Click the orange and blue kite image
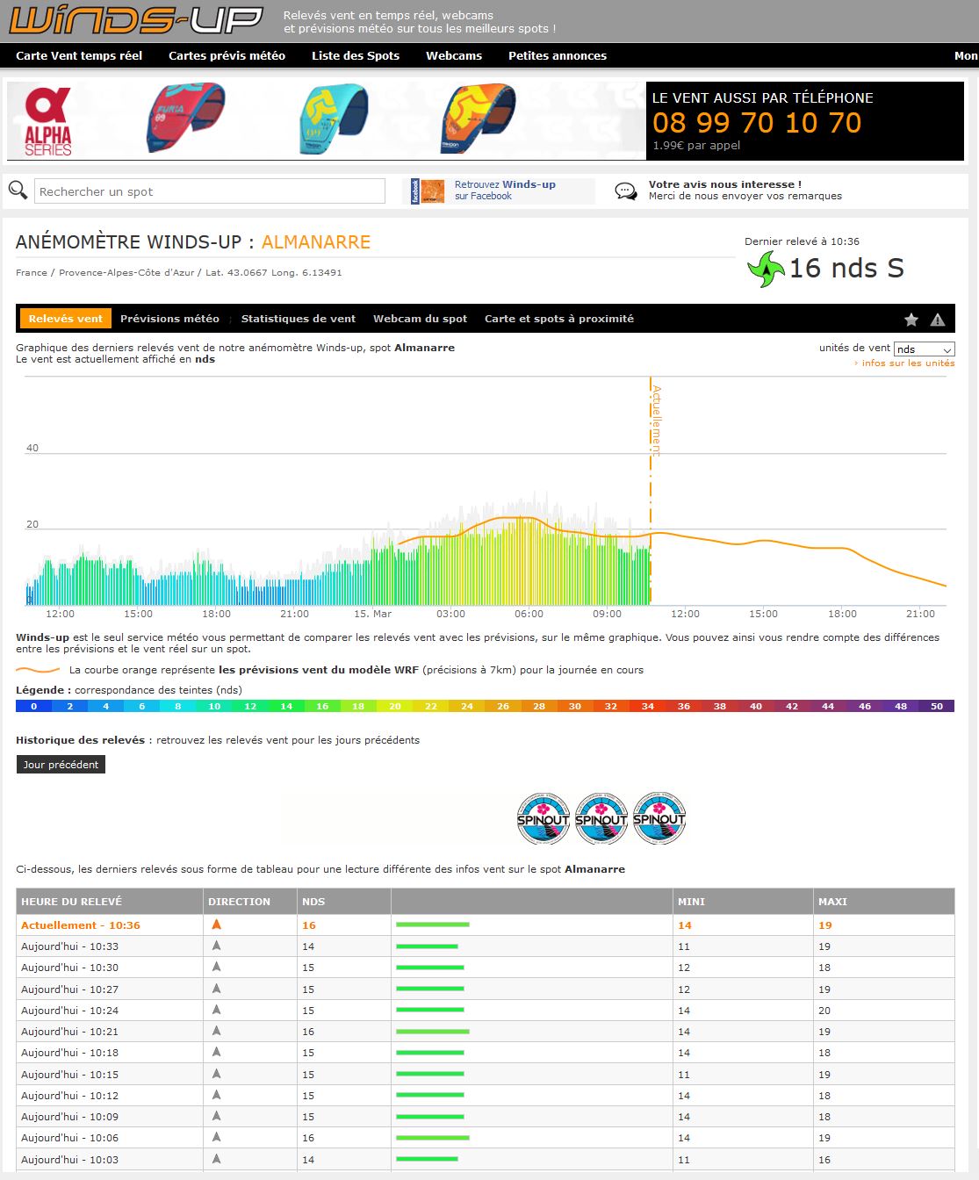979x1180 pixels. click(x=478, y=119)
